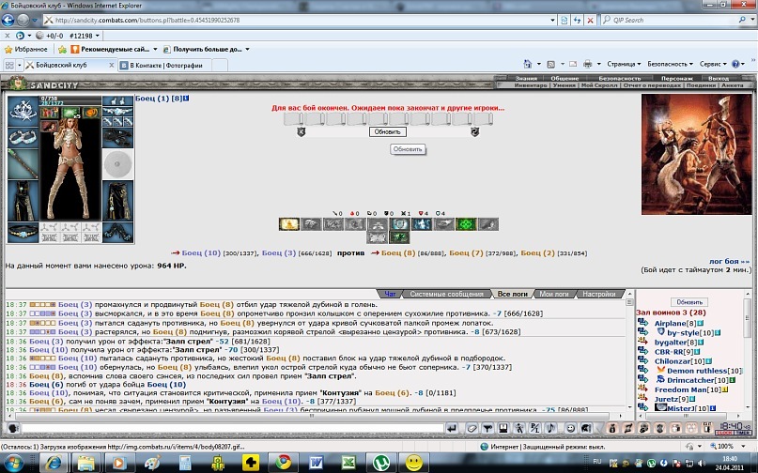
Task: Click the chat message input field
Action: pos(232,428)
